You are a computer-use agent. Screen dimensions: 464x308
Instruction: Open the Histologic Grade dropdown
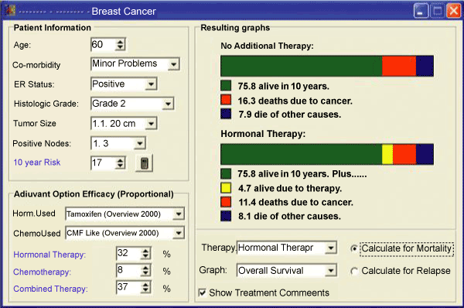(x=168, y=104)
